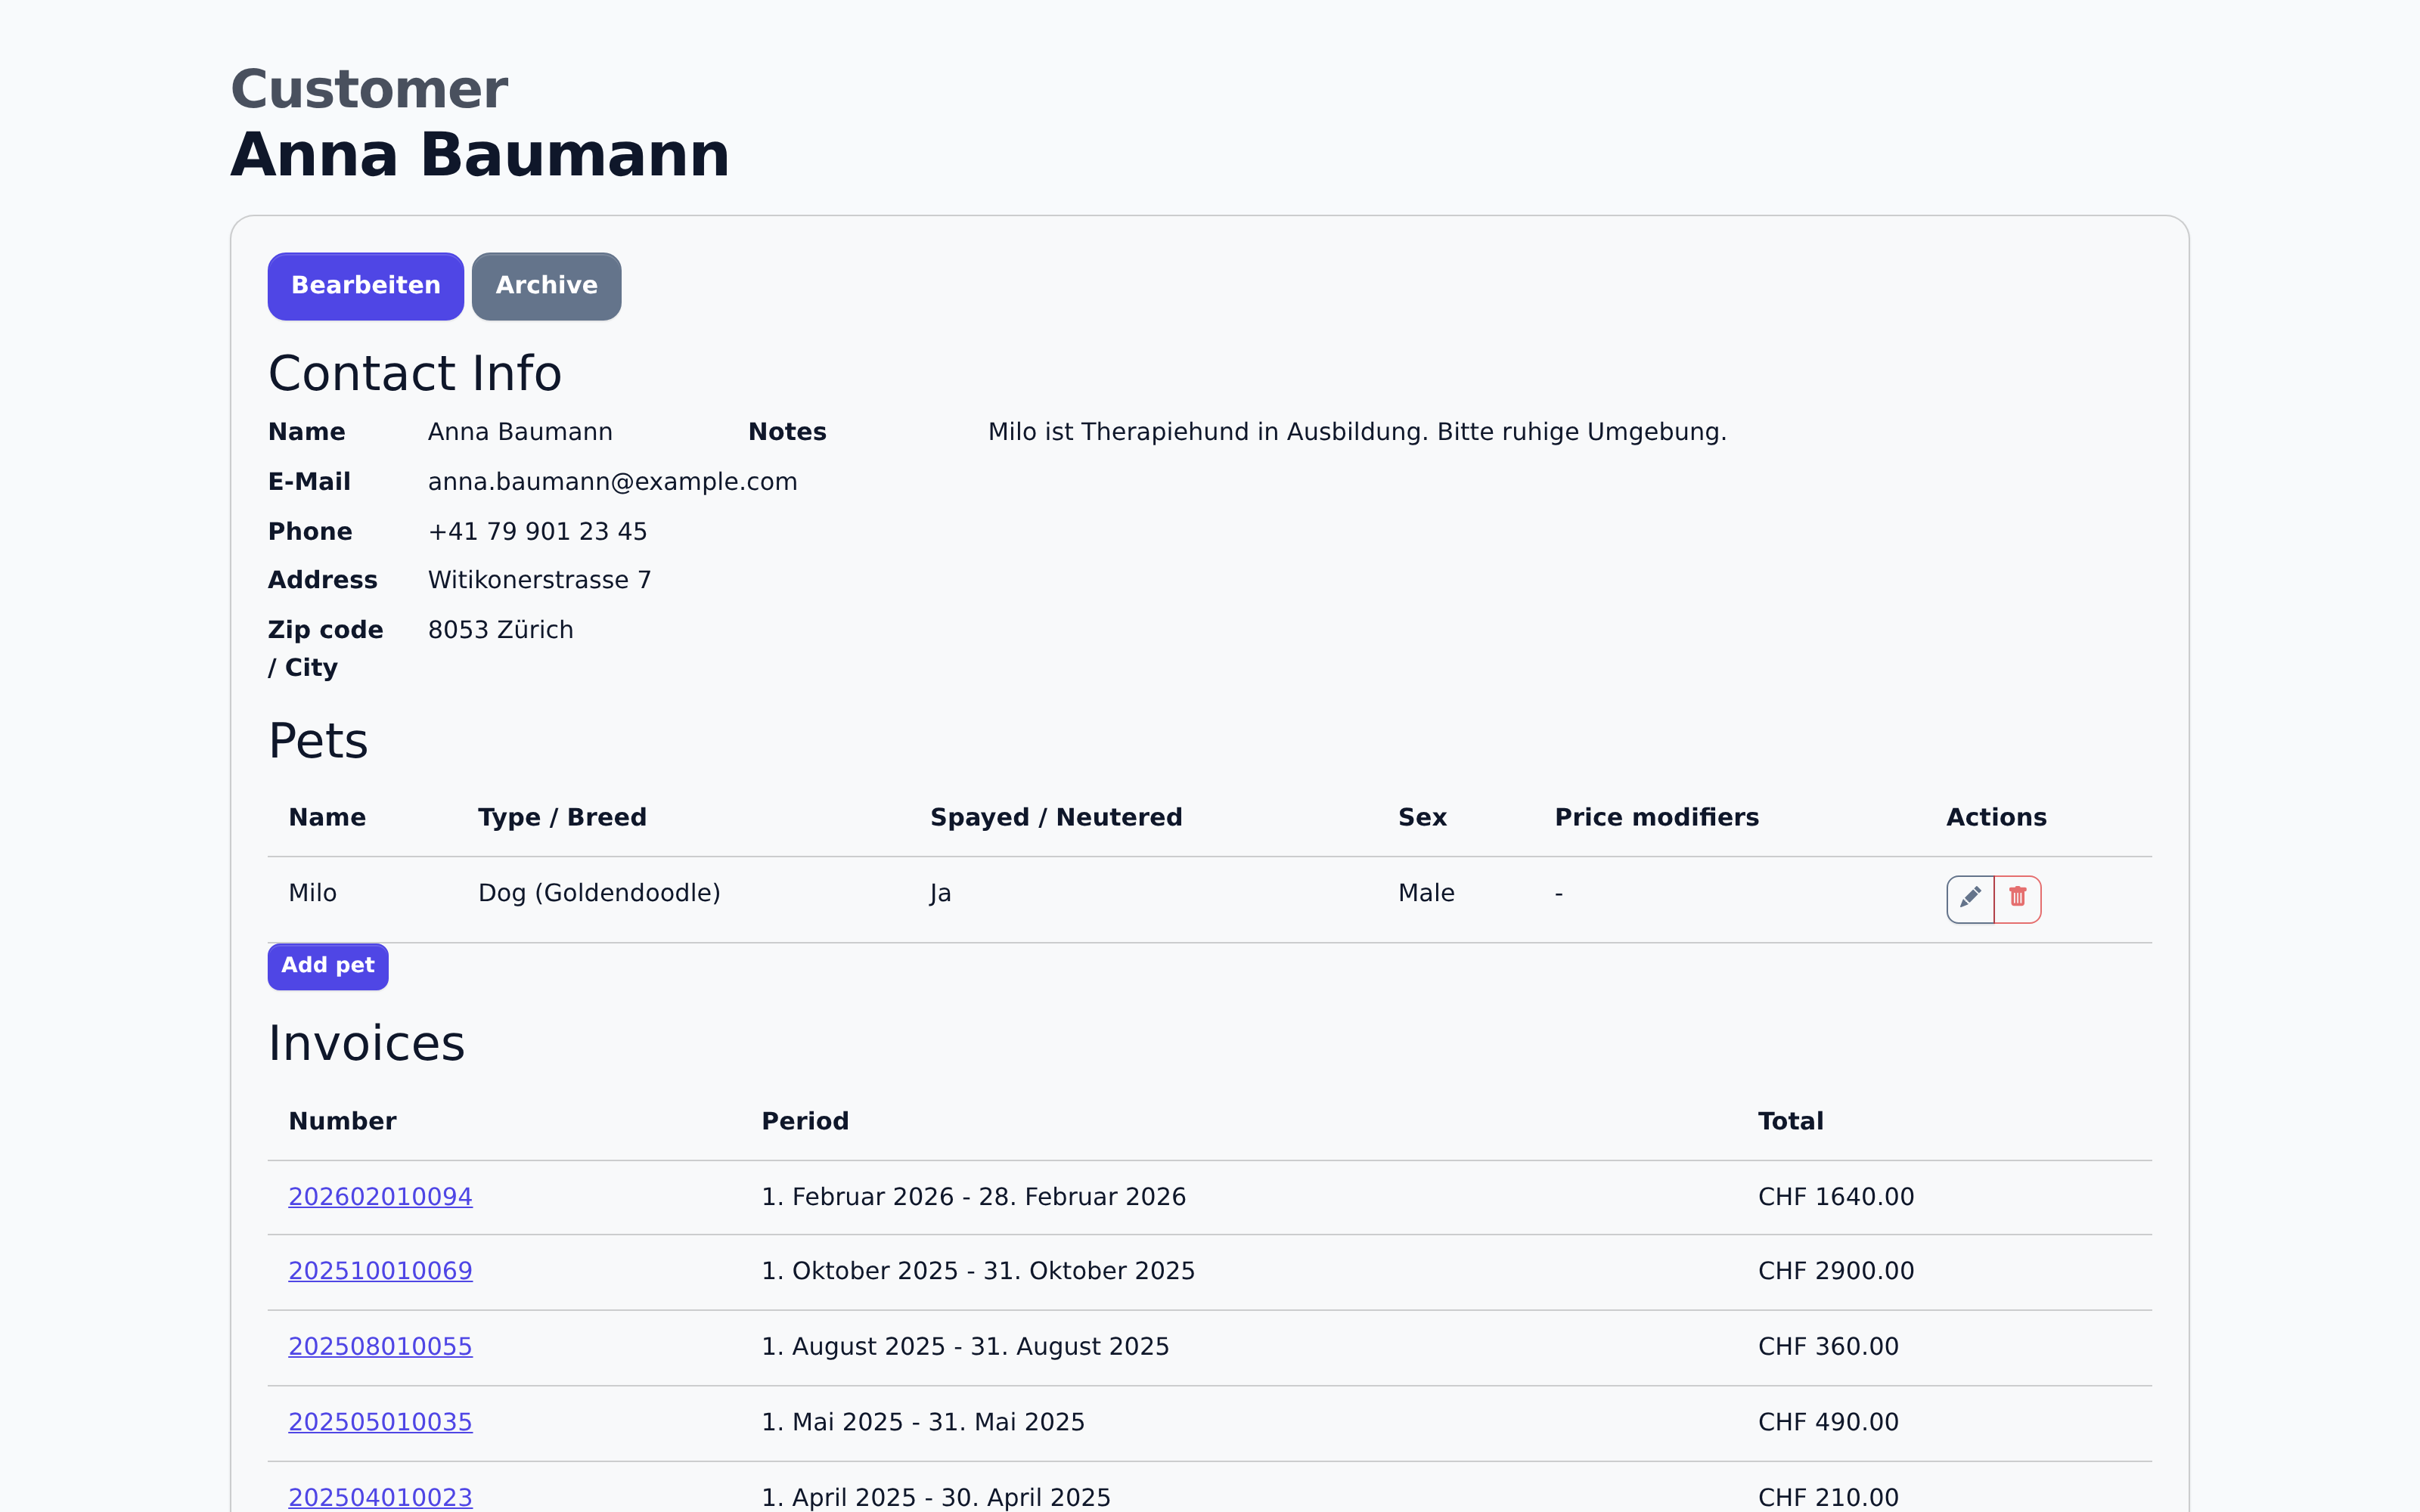Viewport: 2420px width, 1512px height.
Task: Click the Price modifiers column header
Action: click(x=1656, y=817)
